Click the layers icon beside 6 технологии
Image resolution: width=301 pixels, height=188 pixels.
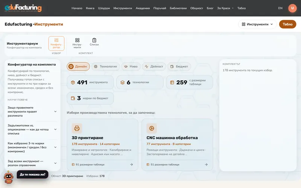click(123, 82)
